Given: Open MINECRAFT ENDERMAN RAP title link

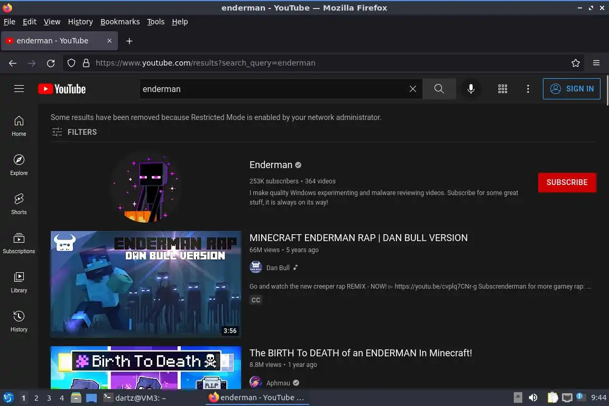Looking at the screenshot, I should [x=358, y=238].
